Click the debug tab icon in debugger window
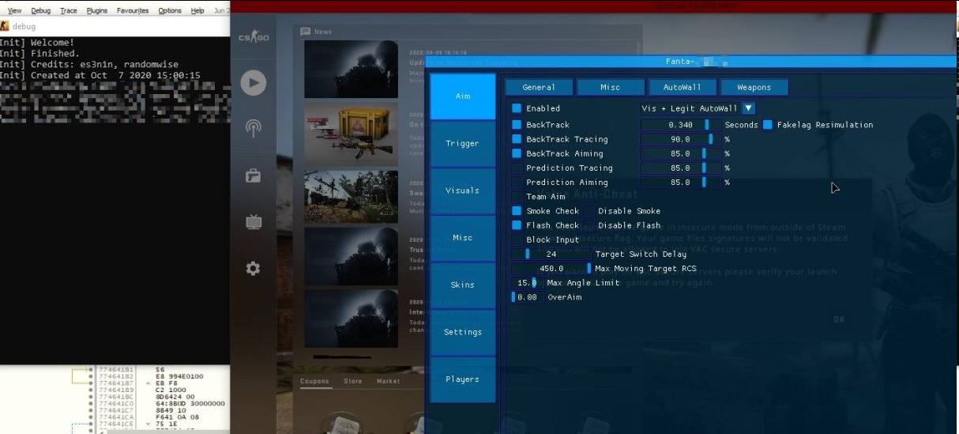Image resolution: width=959 pixels, height=434 pixels. [x=5, y=26]
